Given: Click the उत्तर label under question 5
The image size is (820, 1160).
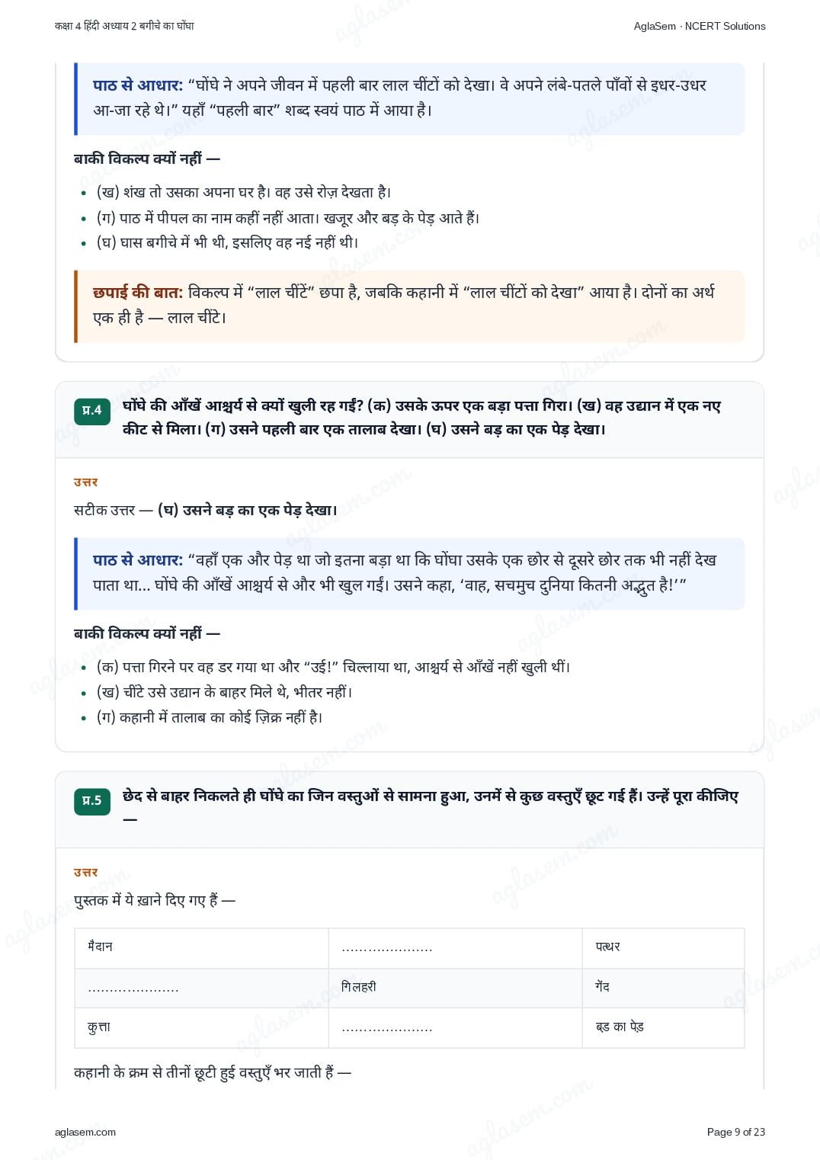Looking at the screenshot, I should [86, 873].
